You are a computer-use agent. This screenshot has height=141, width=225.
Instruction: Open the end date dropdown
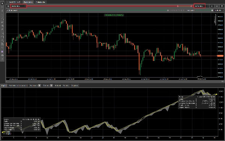pos(208,6)
